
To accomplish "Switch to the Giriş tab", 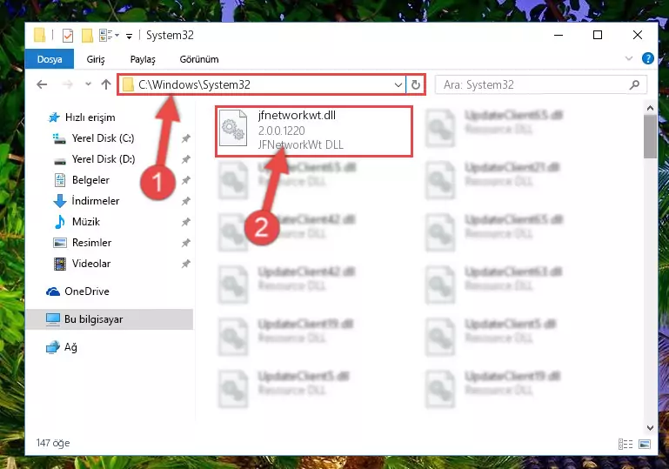I will coord(96,59).
